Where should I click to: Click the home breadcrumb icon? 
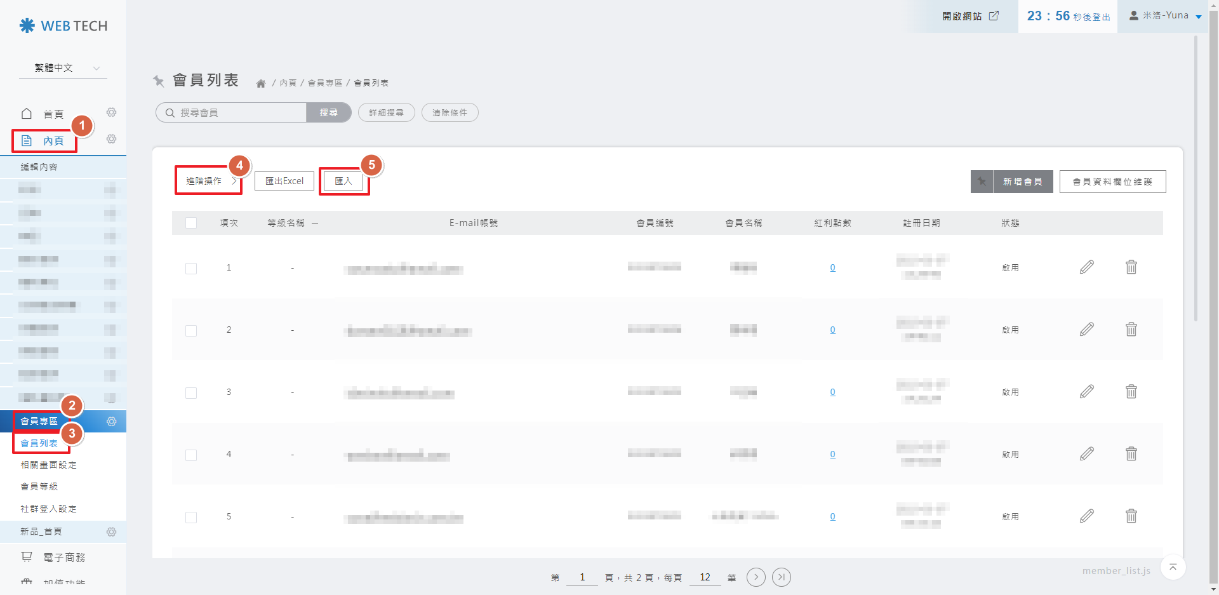tap(260, 83)
